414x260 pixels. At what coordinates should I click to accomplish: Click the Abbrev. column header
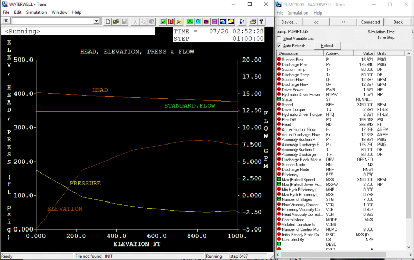pyautogui.click(x=338, y=53)
